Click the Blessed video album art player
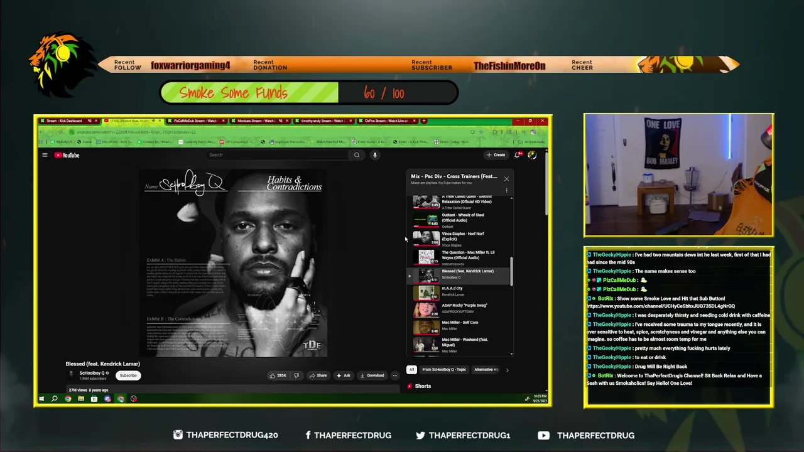804x452 pixels. [x=232, y=263]
